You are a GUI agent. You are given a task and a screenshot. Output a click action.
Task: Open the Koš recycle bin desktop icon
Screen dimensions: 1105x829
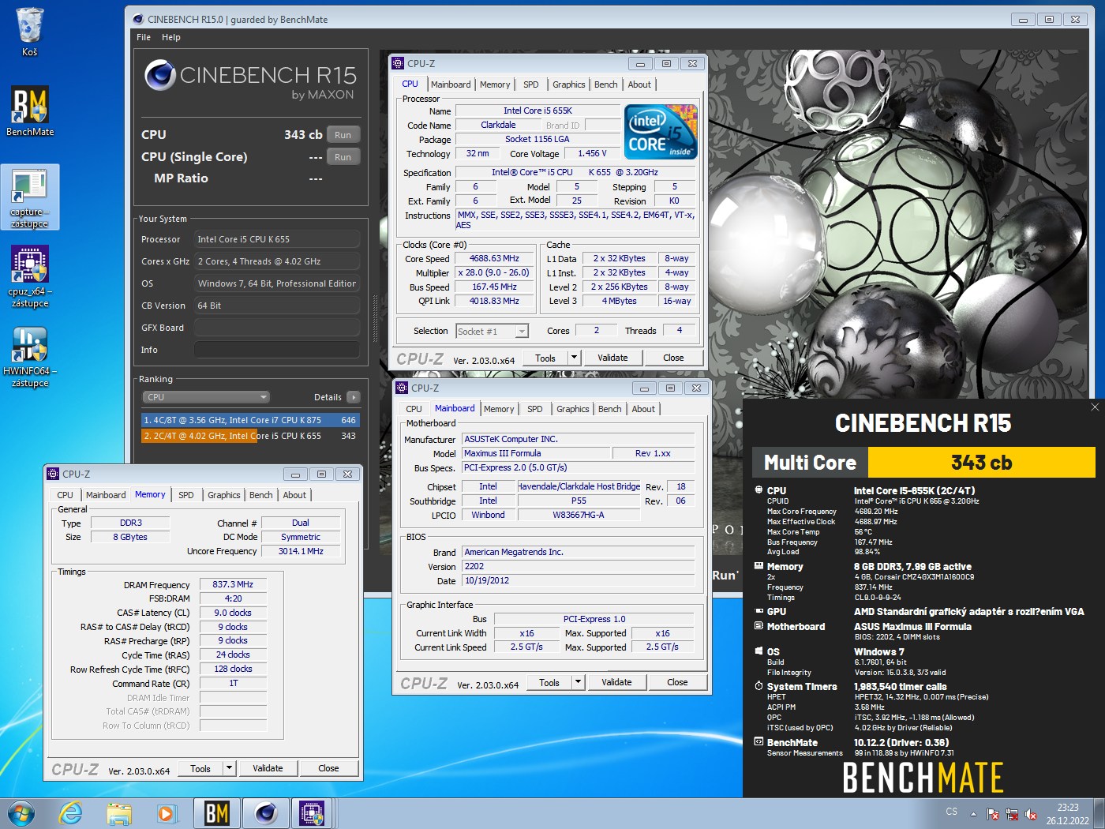click(x=29, y=32)
